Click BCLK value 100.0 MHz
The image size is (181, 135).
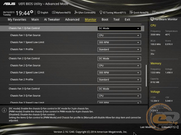(156, 44)
